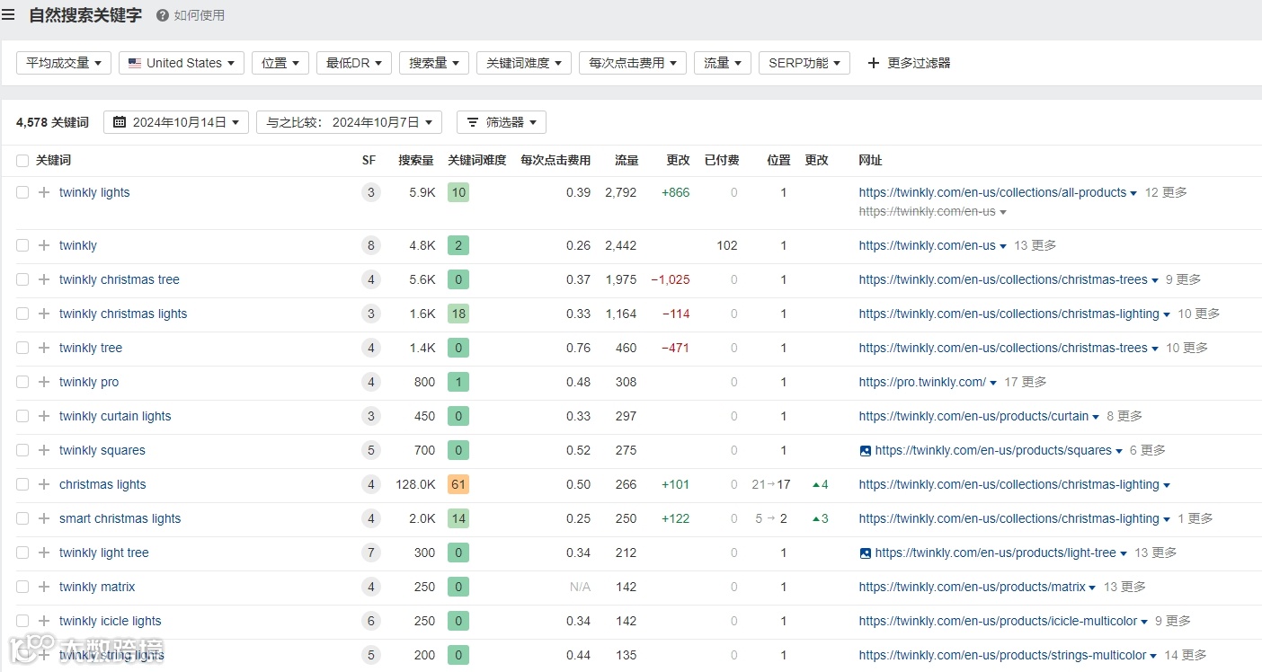Open the hamburger menu icon
The image size is (1262, 672).
(x=9, y=15)
